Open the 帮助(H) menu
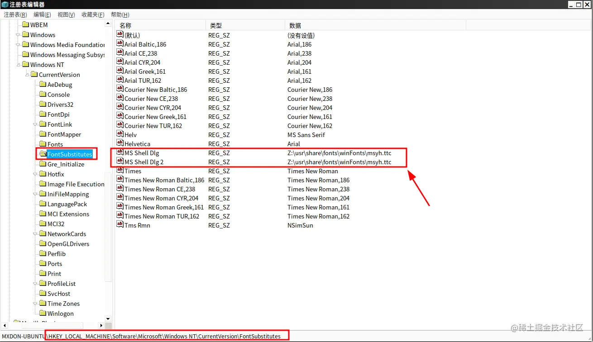 tap(120, 15)
